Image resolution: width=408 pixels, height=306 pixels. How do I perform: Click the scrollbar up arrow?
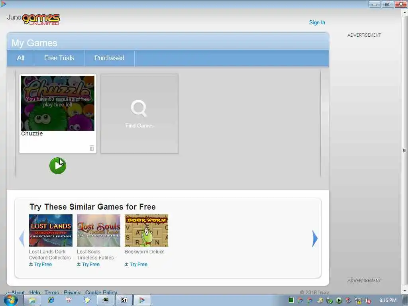[x=405, y=12]
